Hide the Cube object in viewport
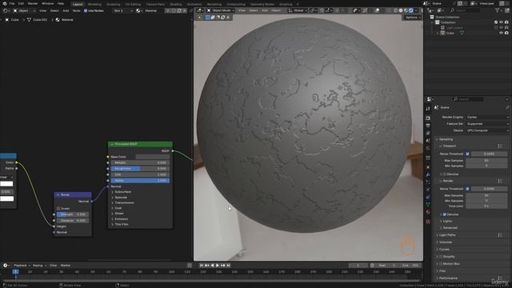The image size is (512, 288). click(x=502, y=33)
